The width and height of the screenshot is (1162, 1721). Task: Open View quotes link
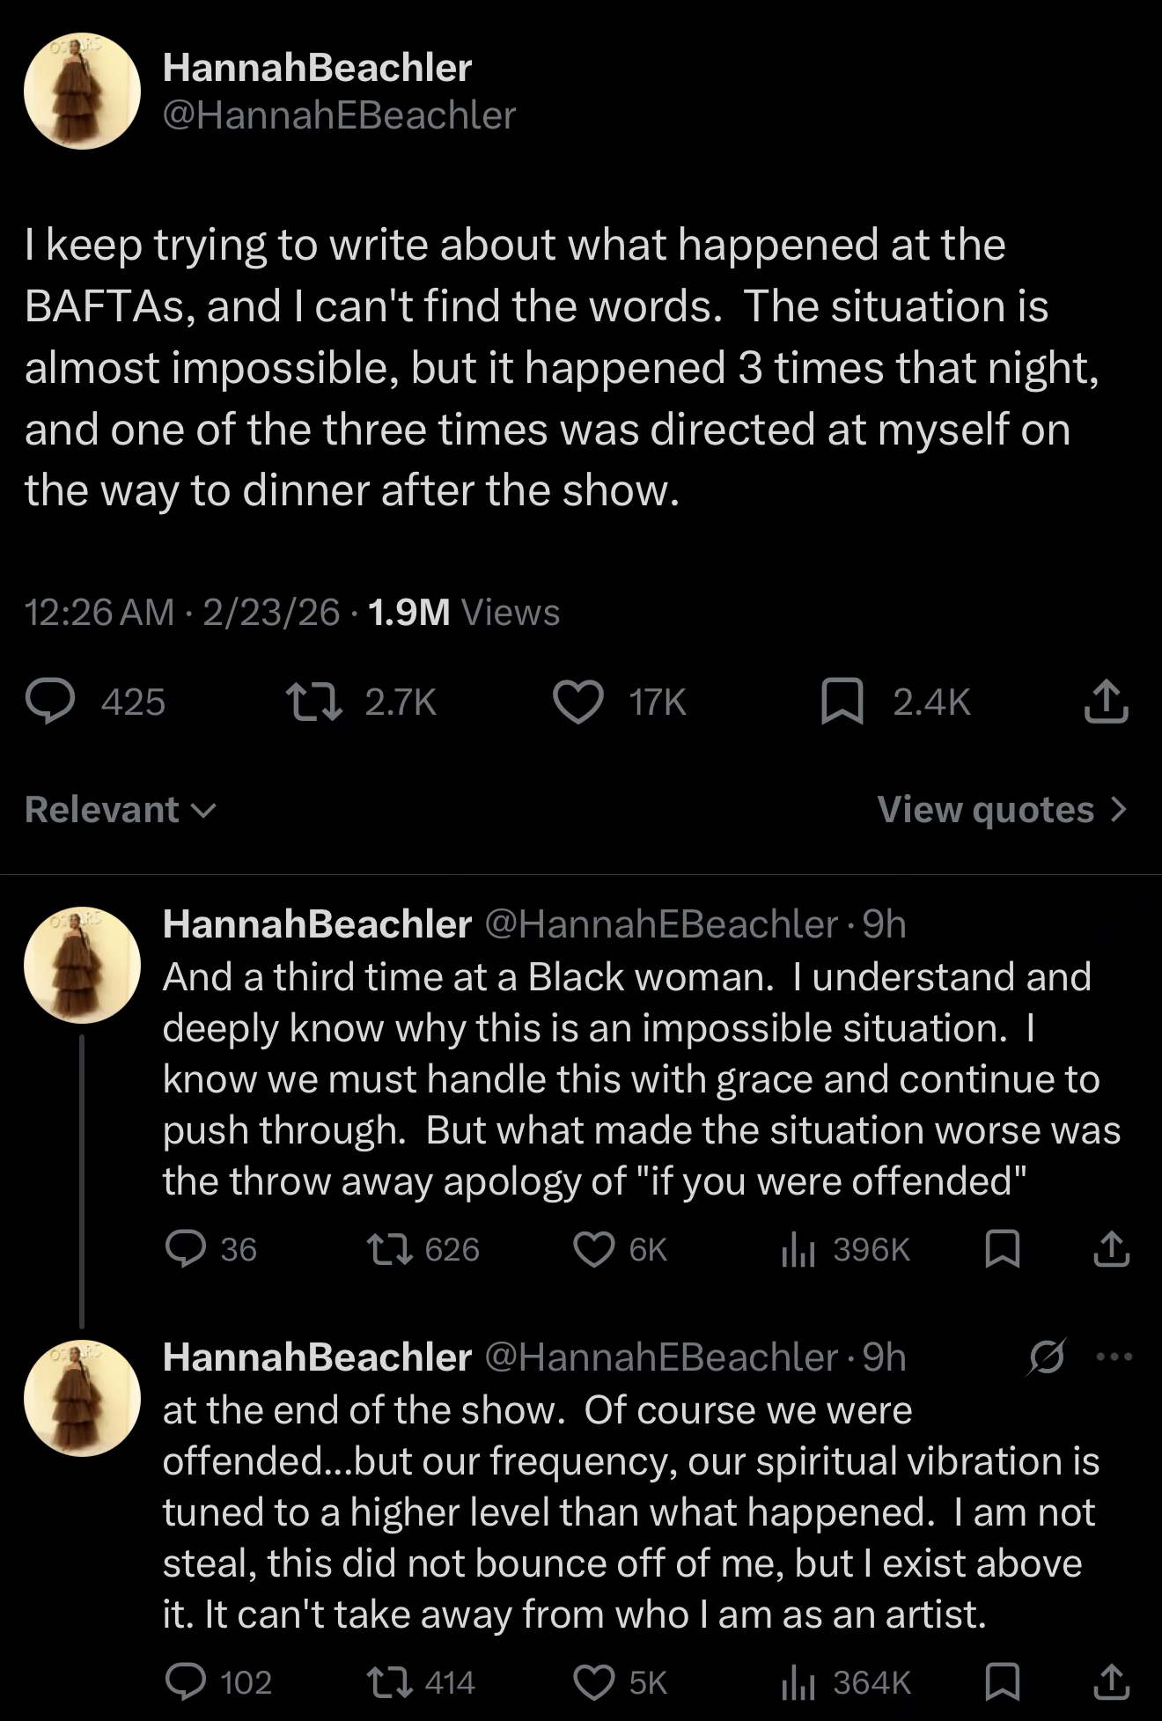1002,810
